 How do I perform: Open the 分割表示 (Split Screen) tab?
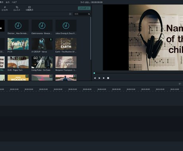tap(29, 8)
